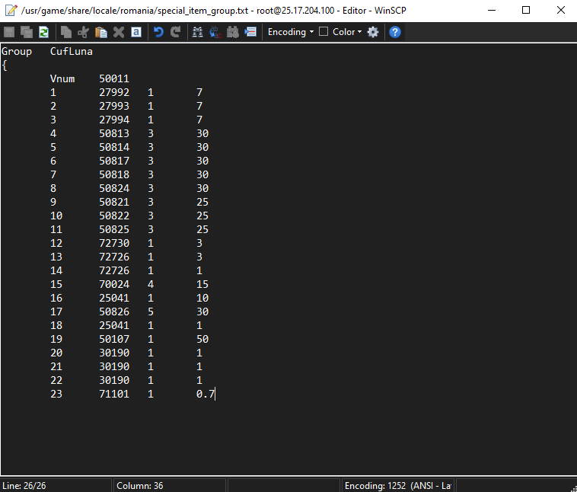
Task: Expand the Color dropdown menu
Action: tap(347, 32)
